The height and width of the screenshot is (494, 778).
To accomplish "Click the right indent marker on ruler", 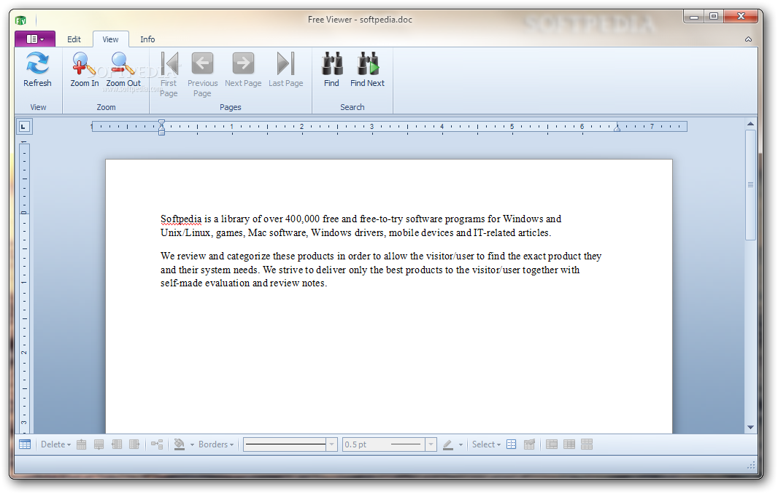I will pyautogui.click(x=617, y=128).
